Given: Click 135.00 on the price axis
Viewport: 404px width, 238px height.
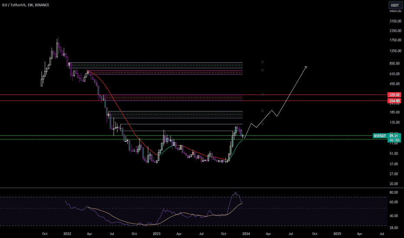Looking at the screenshot, I should 395,122.
